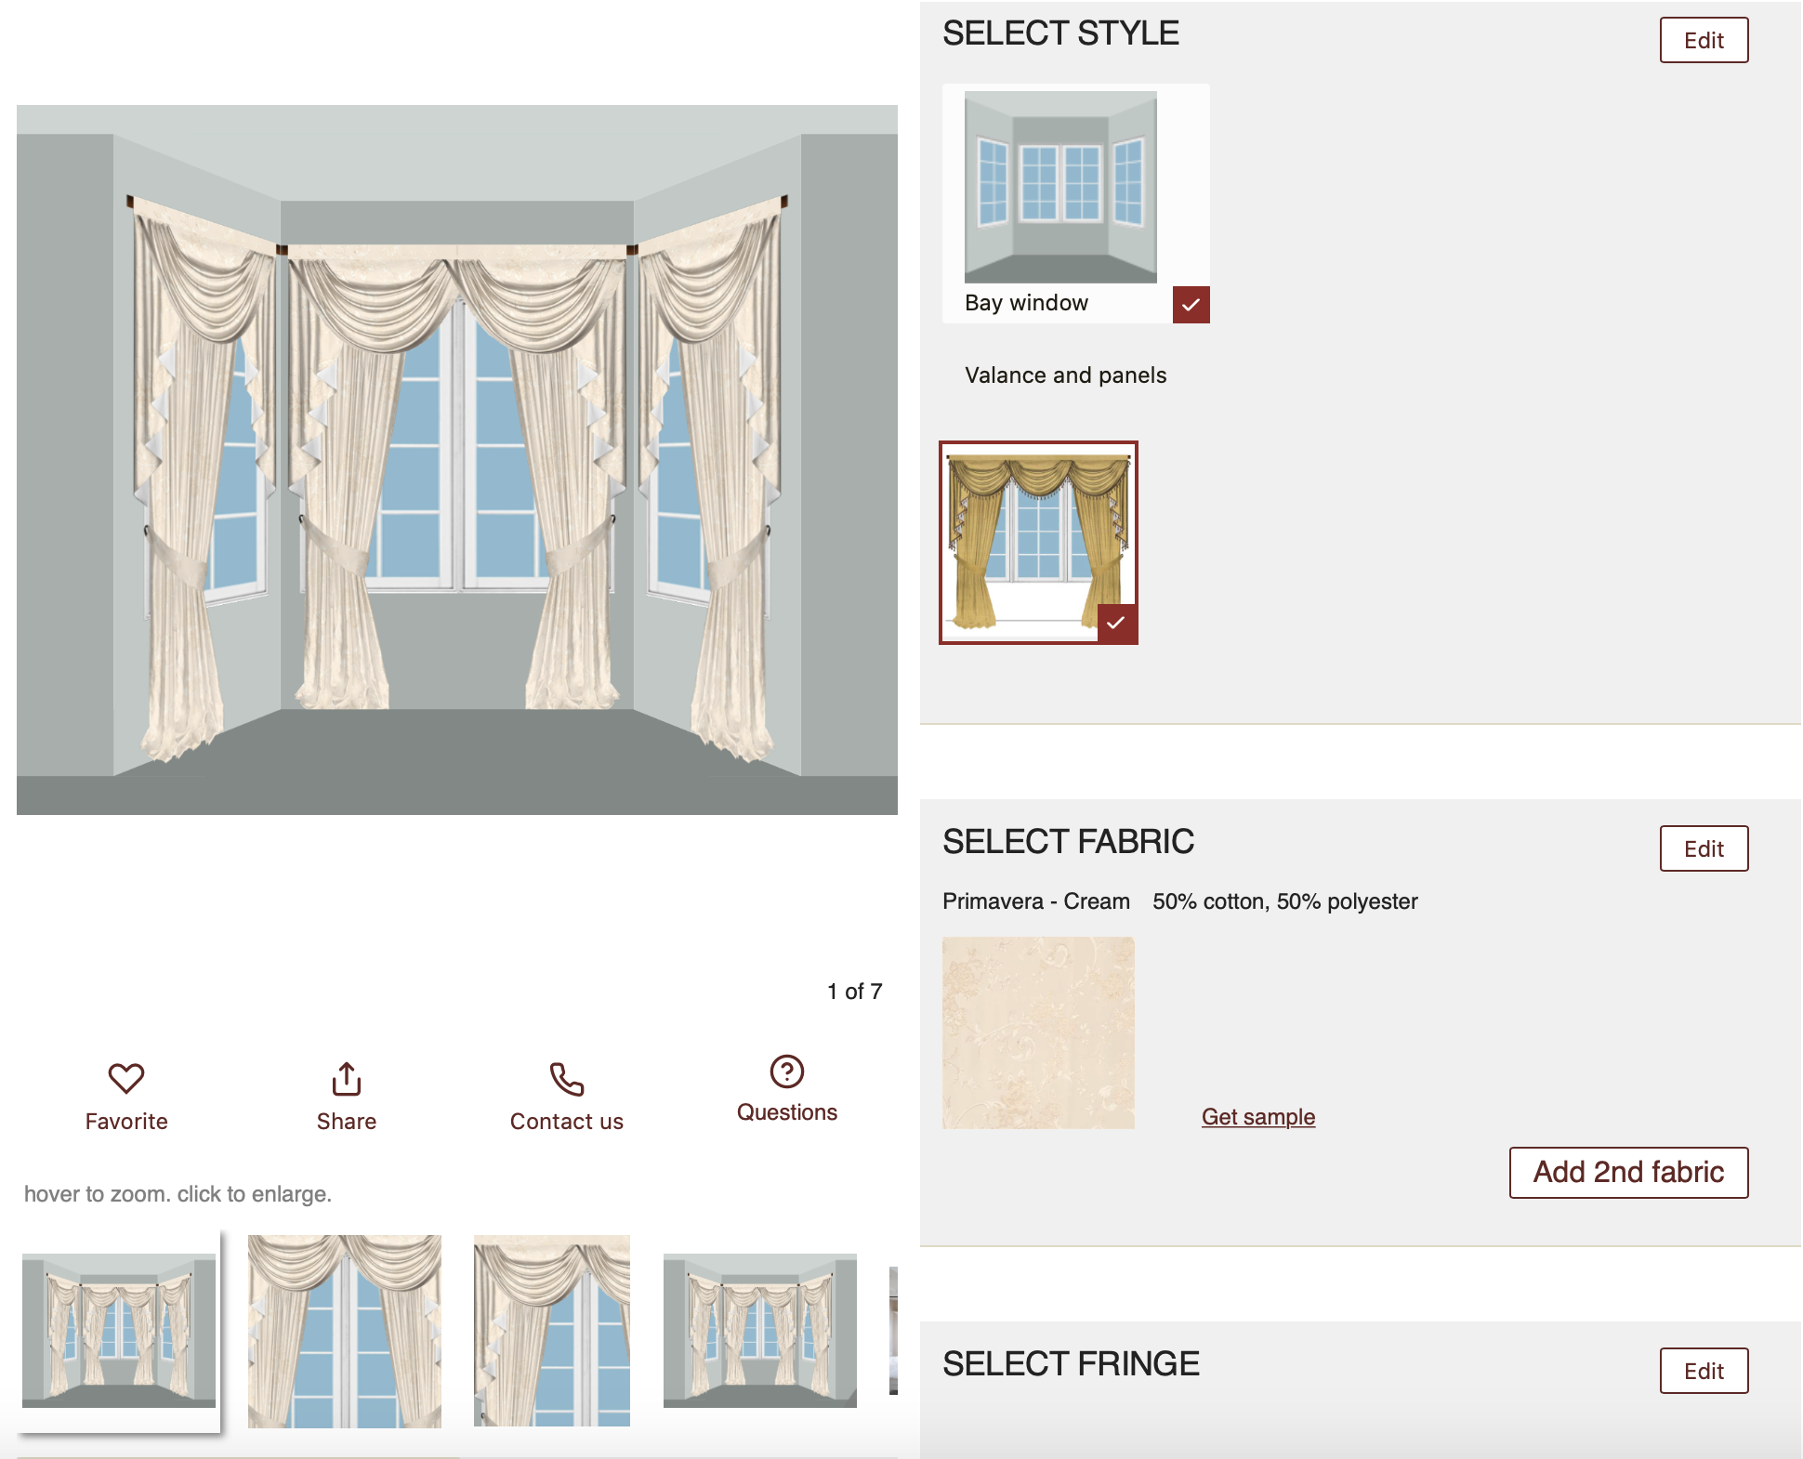Select the third side valance thumbnail

(x=552, y=1331)
